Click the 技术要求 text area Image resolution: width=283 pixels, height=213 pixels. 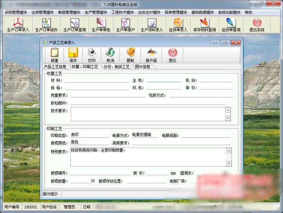pos(148,114)
